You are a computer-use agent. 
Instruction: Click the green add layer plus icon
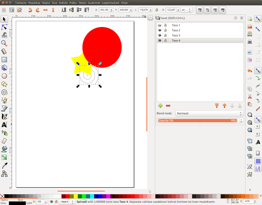(160, 106)
